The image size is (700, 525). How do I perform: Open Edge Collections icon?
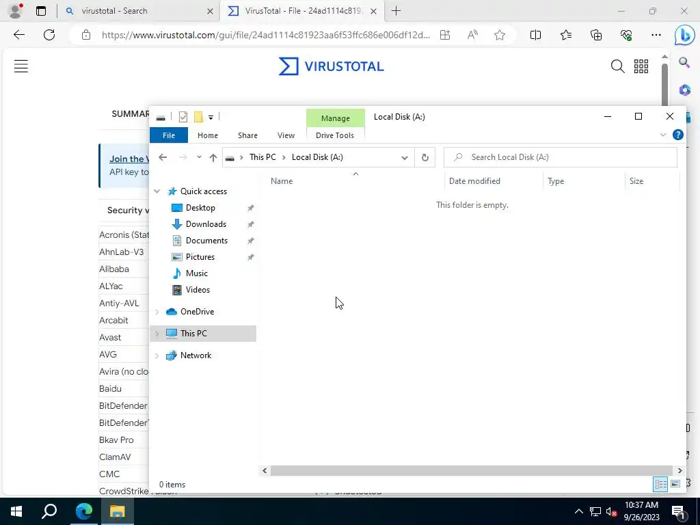[x=596, y=35]
